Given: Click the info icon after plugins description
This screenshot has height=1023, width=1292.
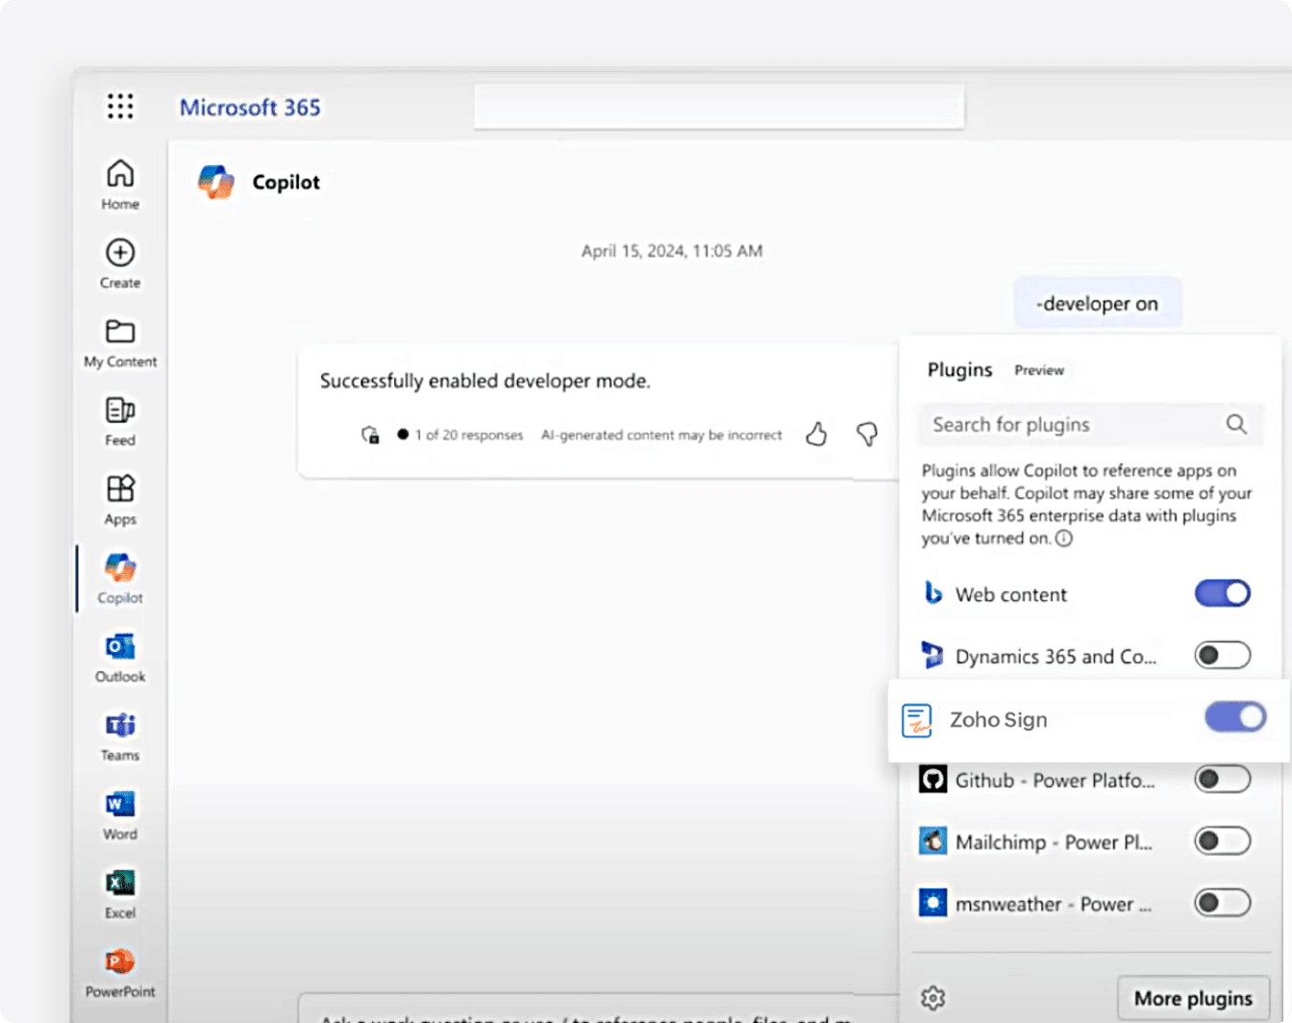Looking at the screenshot, I should pyautogui.click(x=1064, y=538).
